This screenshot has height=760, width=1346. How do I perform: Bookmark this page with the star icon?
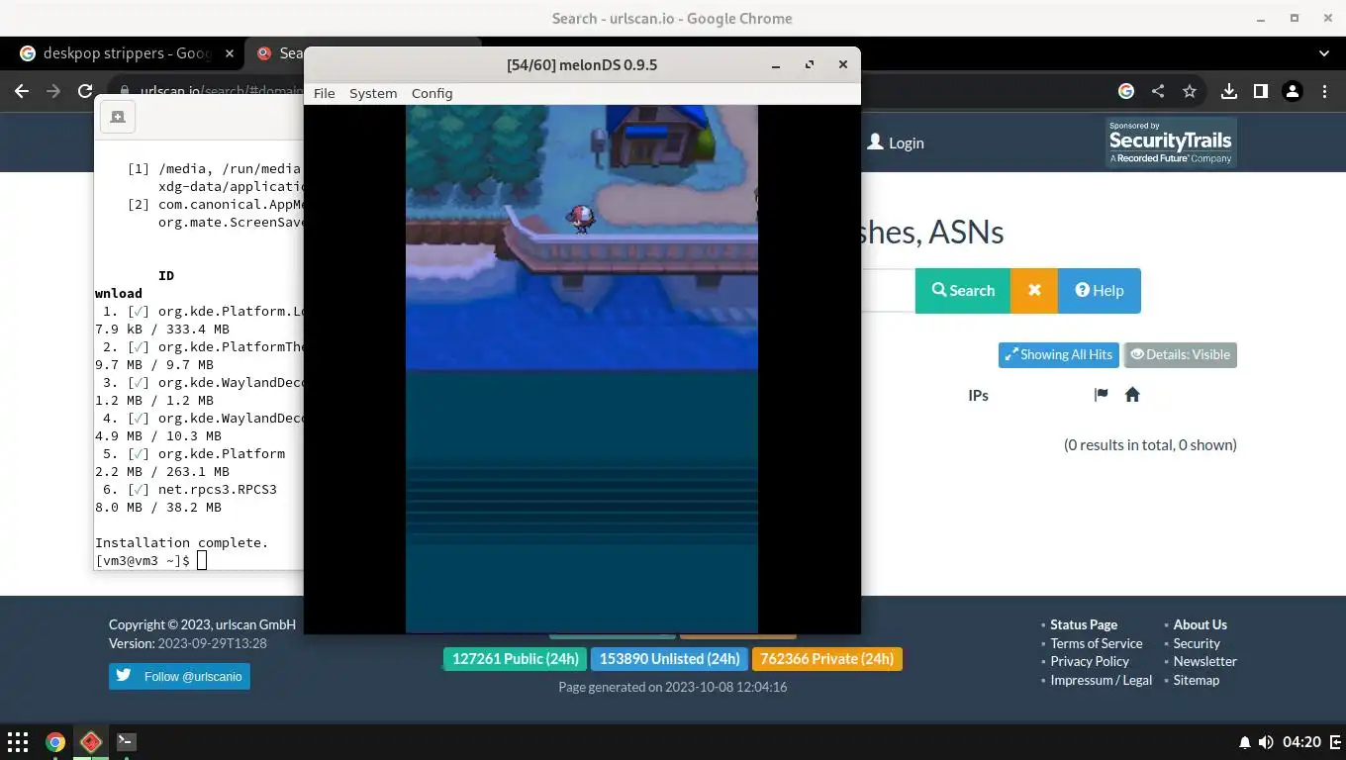1190,91
